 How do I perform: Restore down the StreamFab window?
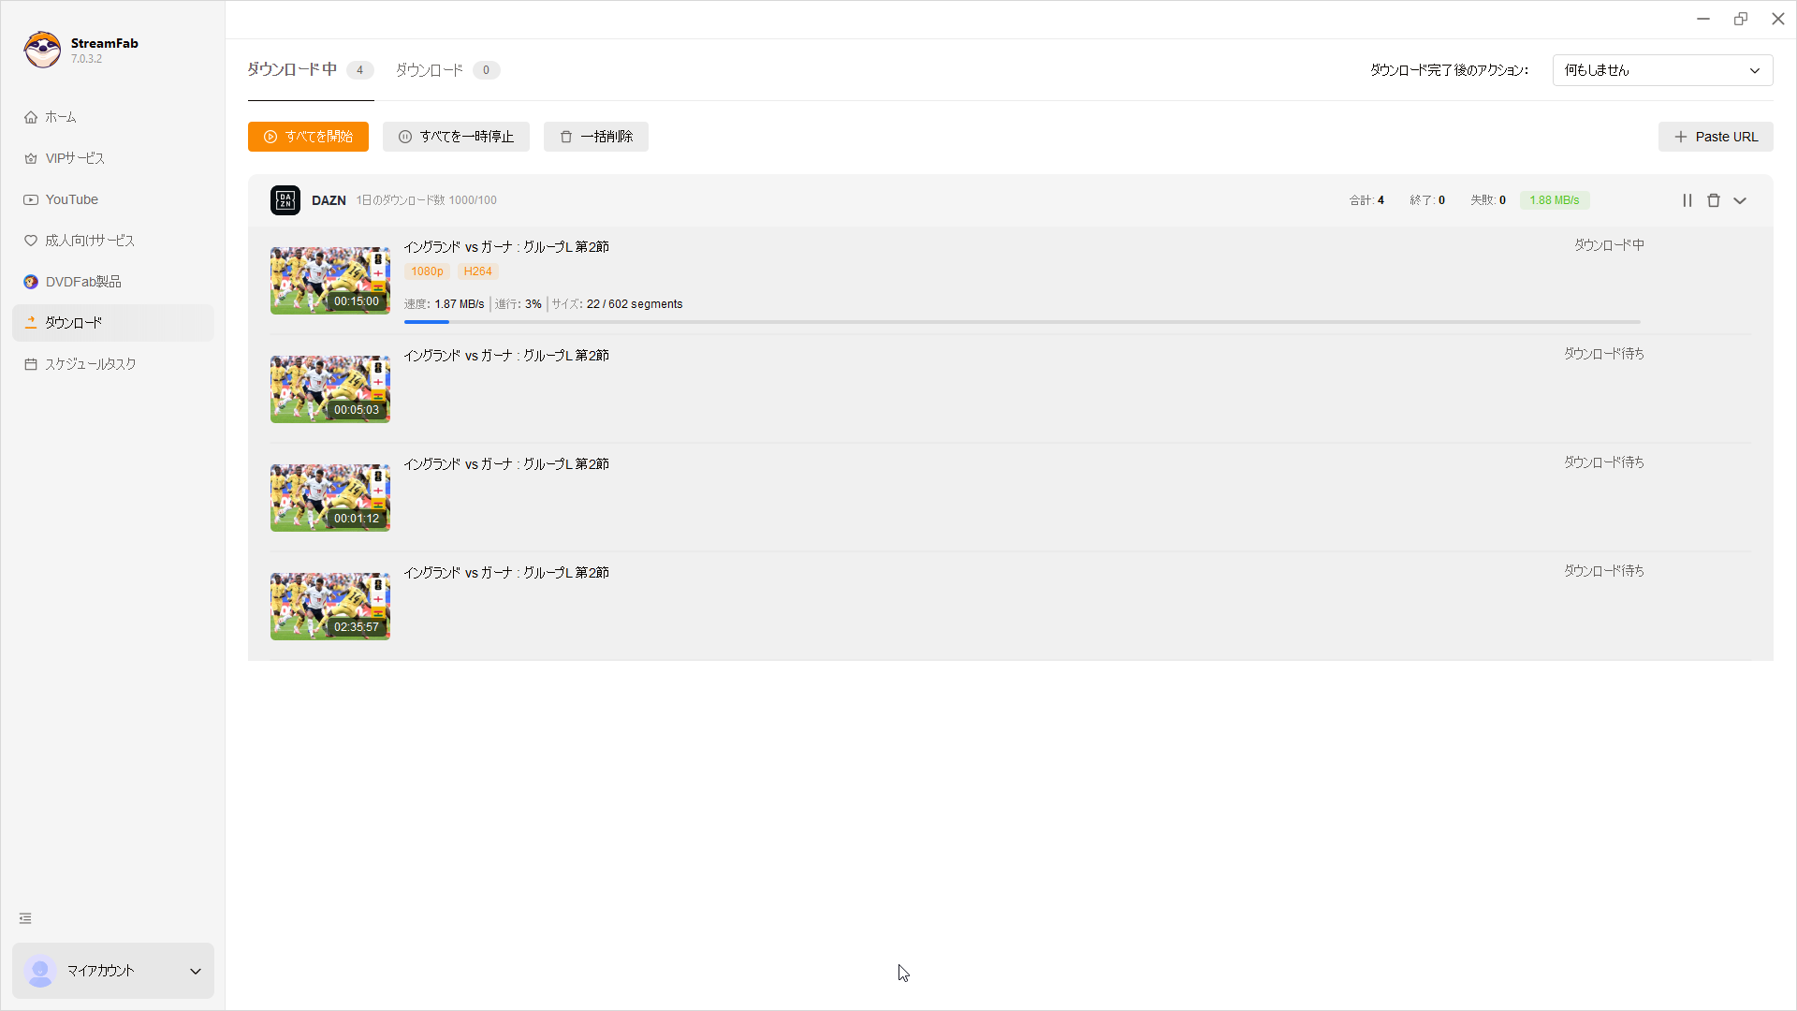(x=1741, y=19)
